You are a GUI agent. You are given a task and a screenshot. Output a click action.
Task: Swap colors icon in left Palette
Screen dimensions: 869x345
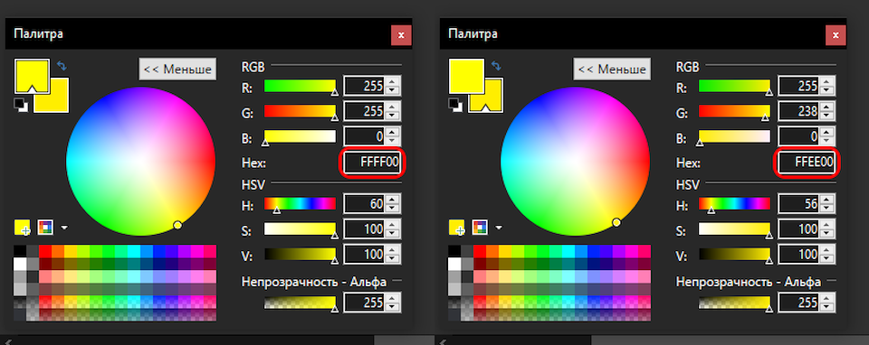click(x=62, y=66)
